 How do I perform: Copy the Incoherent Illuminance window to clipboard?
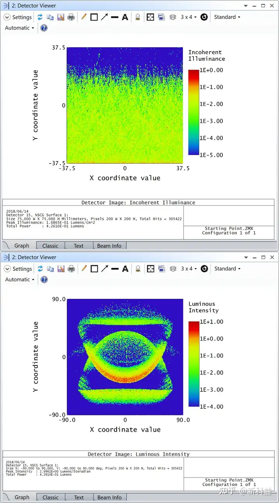click(50, 17)
